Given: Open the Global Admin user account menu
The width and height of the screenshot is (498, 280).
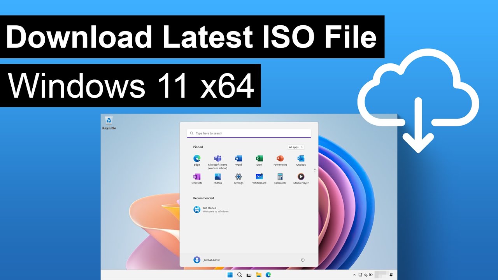Looking at the screenshot, I should pos(207,260).
